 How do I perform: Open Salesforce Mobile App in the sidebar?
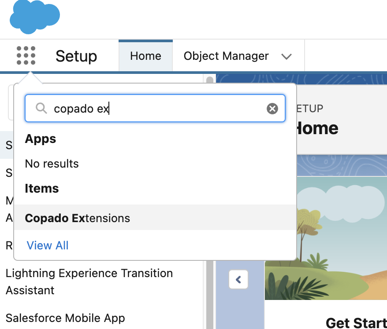pos(65,318)
